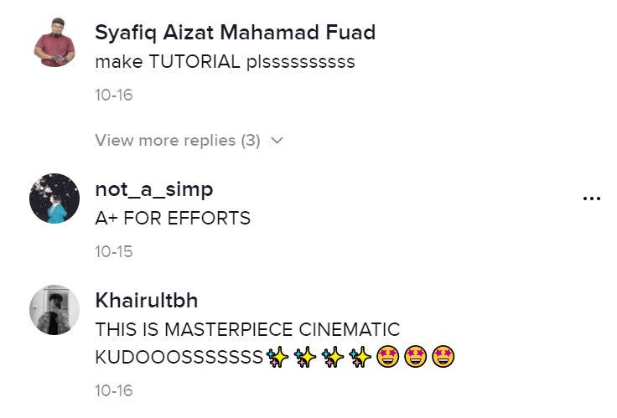This screenshot has width=617, height=418.
Task: Click the chevron next to View more replies
Action: (x=277, y=141)
